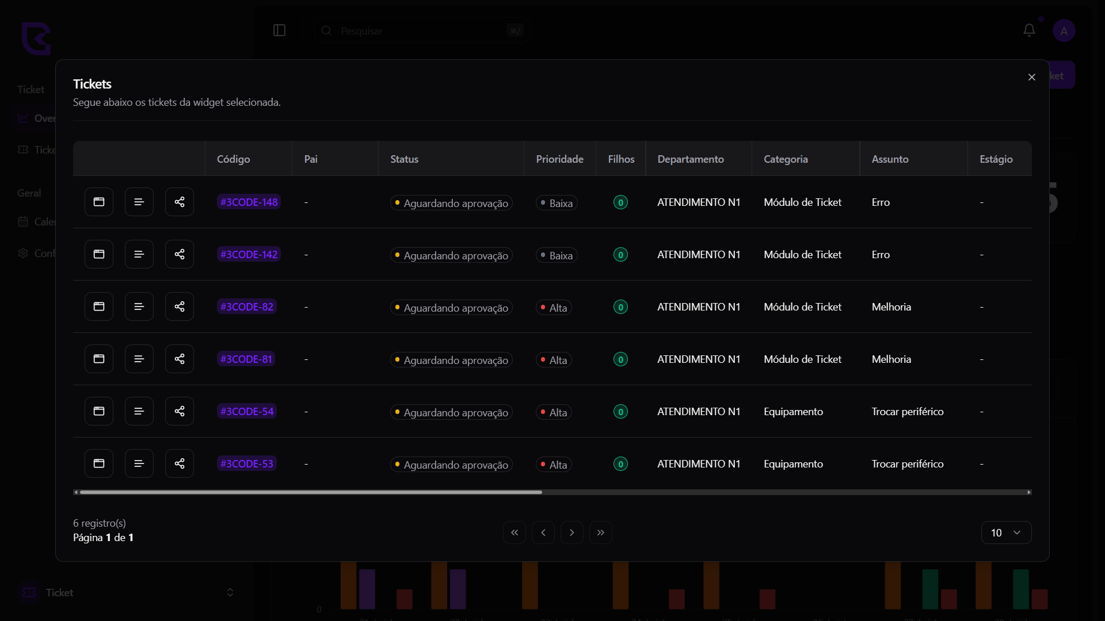Click the window icon for #3CODE-148
The image size is (1105, 621).
click(99, 202)
